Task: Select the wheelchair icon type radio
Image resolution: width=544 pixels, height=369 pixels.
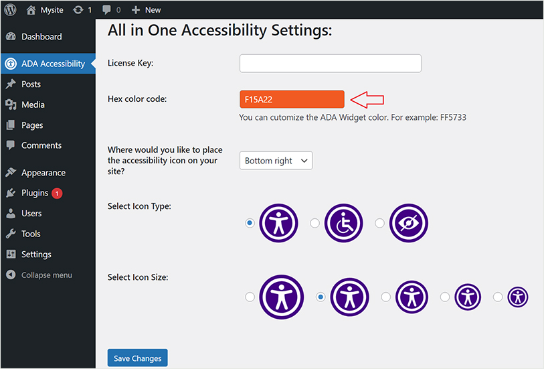Action: pos(314,223)
